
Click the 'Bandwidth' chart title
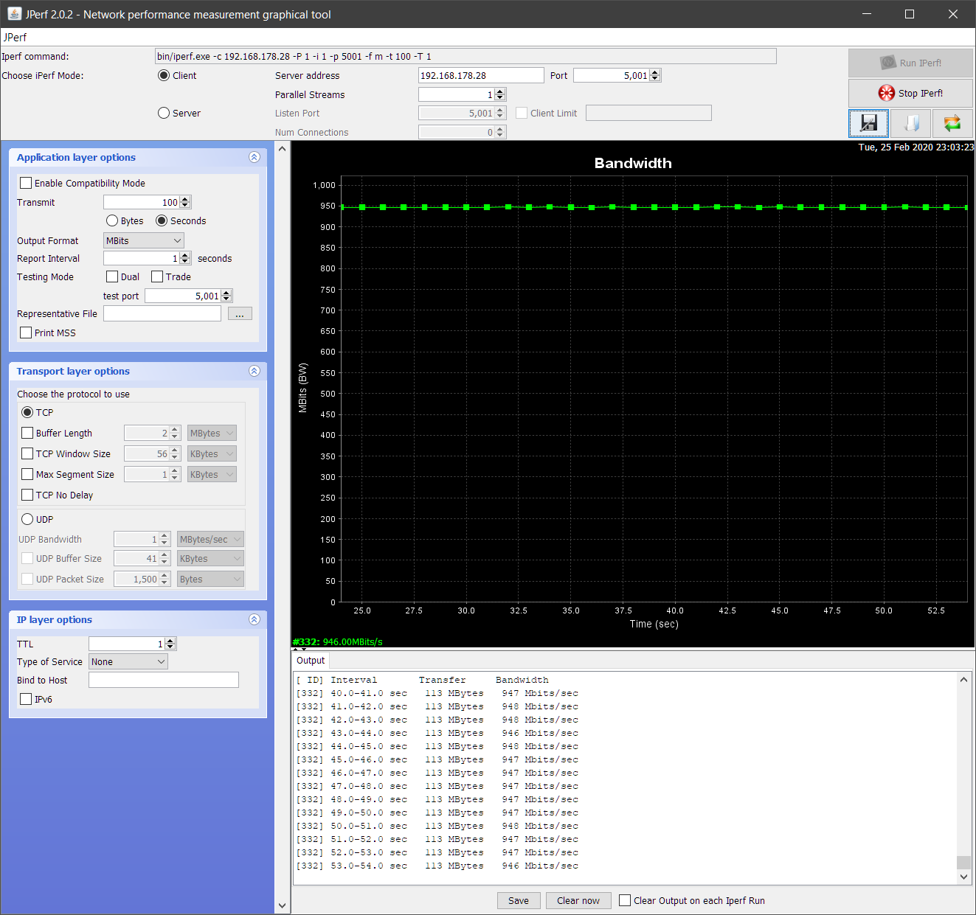click(633, 163)
